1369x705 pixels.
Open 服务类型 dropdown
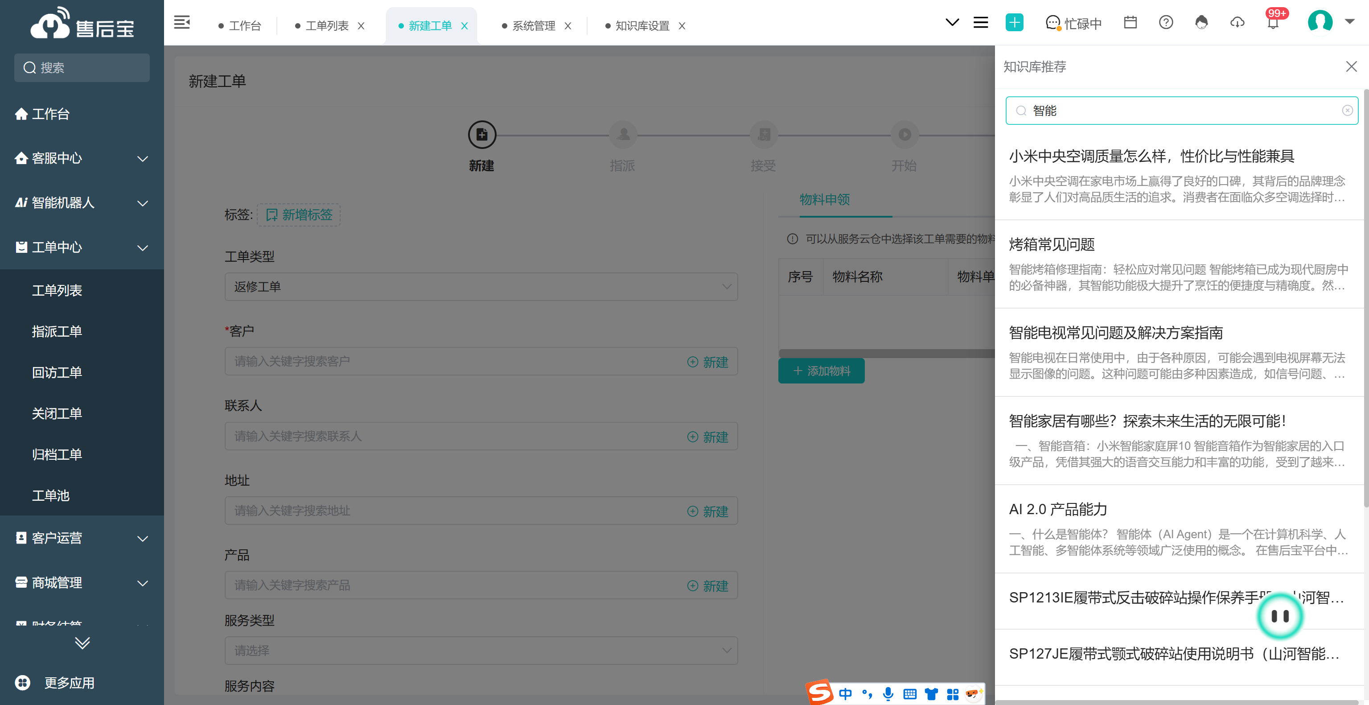pyautogui.click(x=481, y=651)
